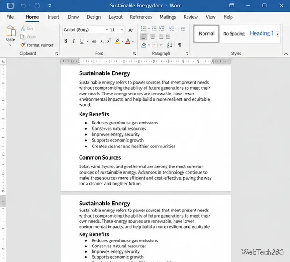Open the Review tab
Screen dimensions: 290x262
(191, 17)
